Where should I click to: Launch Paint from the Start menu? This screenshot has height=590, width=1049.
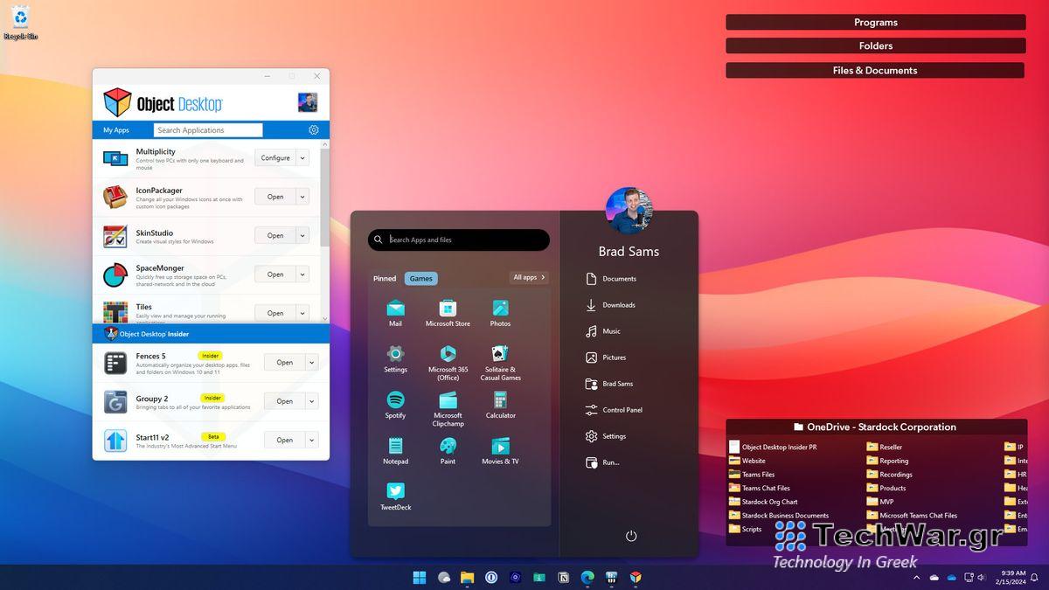448,448
